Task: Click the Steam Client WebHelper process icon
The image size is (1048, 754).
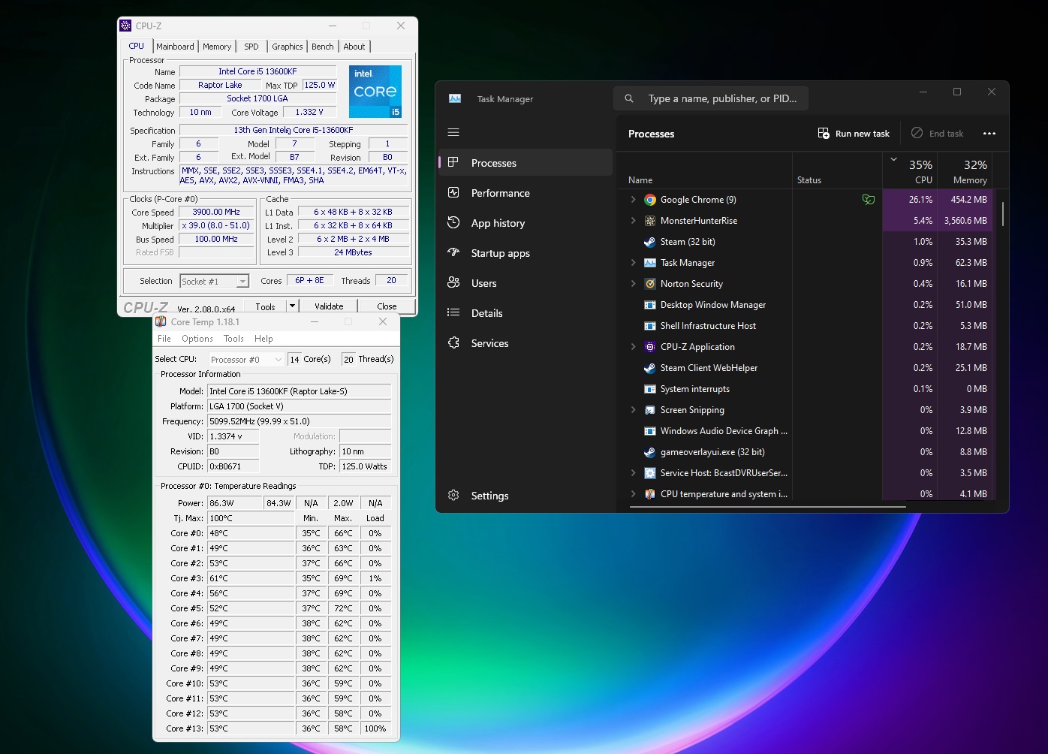Action: 650,368
